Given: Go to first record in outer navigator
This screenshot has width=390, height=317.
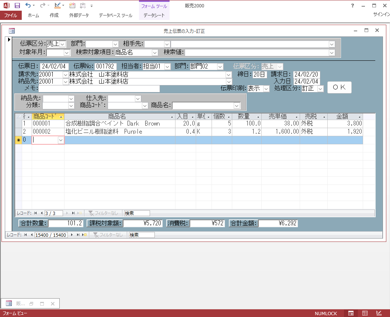Looking at the screenshot, I should coord(26,235).
